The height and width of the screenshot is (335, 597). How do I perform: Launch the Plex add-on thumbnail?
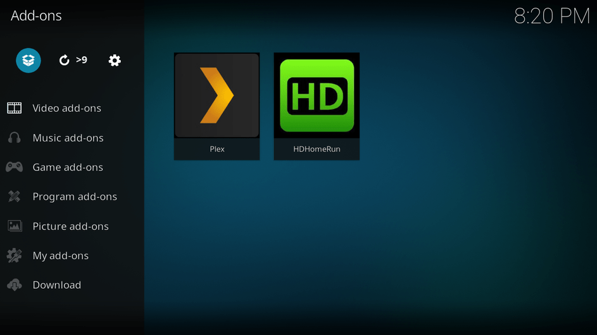point(217,95)
